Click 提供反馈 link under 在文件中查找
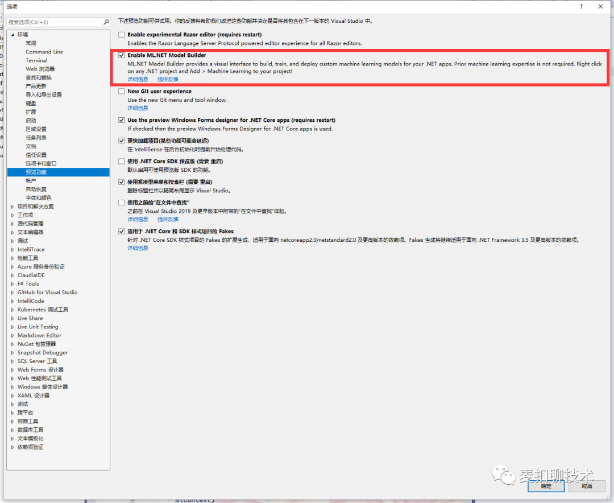The height and width of the screenshot is (503, 614). tap(168, 219)
